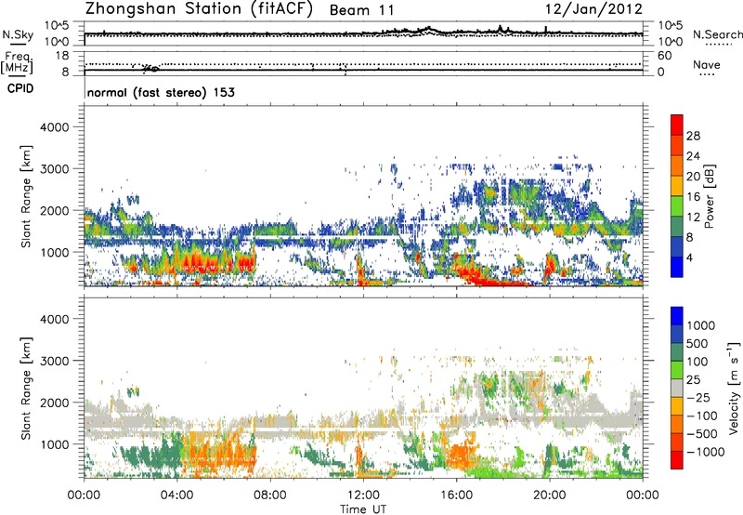The width and height of the screenshot is (743, 515).
Task: Click the 'Freq. [MHz]' label
Action: 17,62
